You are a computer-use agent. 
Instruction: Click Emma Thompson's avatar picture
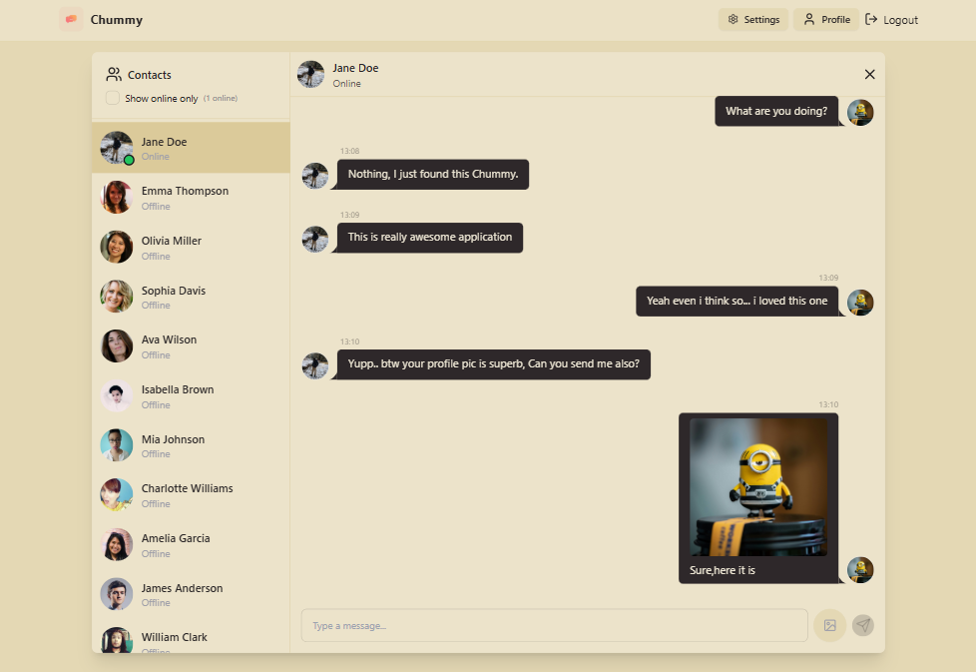[x=117, y=198]
